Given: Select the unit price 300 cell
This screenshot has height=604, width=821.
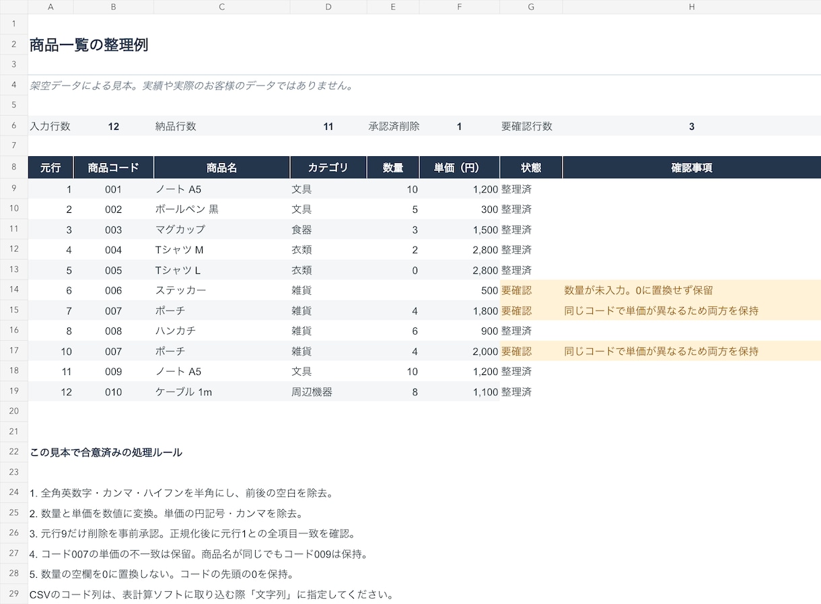Looking at the screenshot, I should tap(460, 209).
